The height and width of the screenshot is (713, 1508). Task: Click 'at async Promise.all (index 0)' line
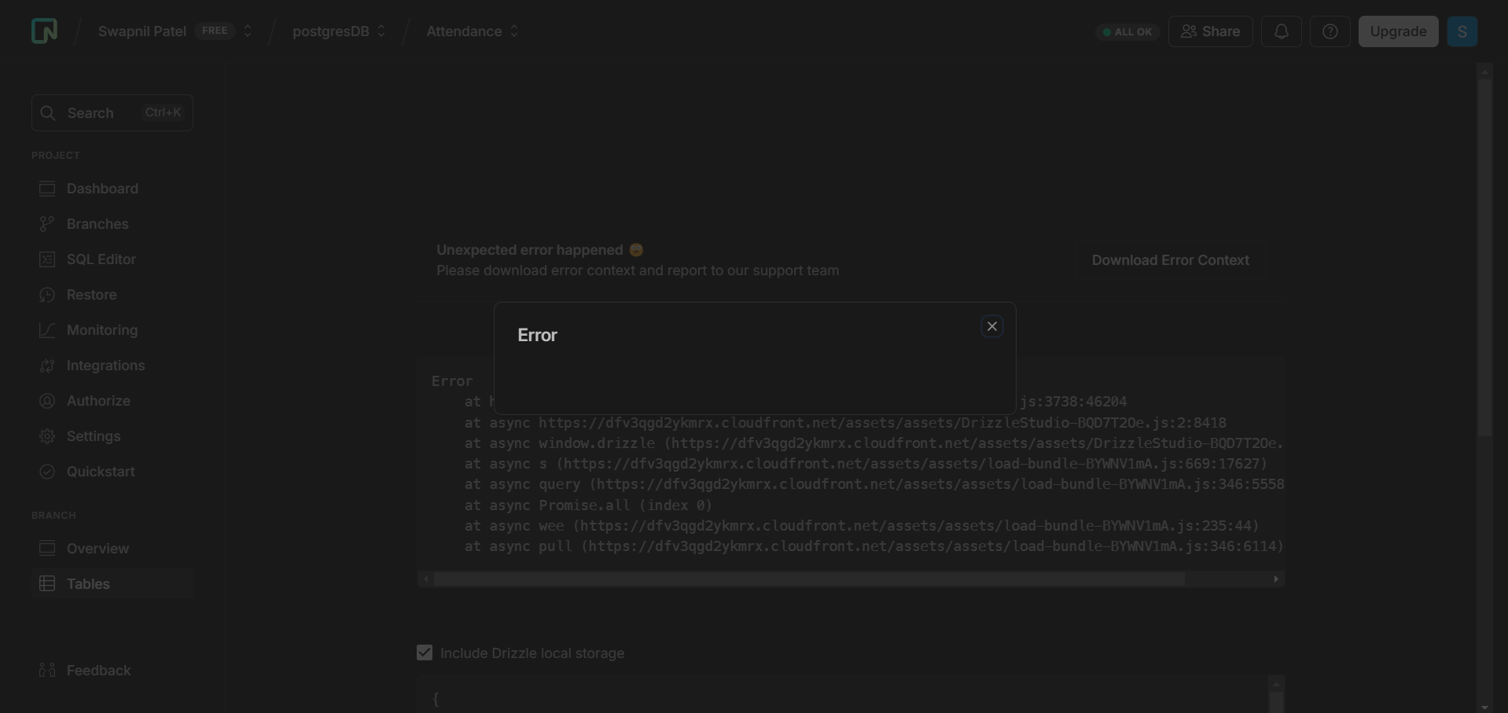(588, 505)
